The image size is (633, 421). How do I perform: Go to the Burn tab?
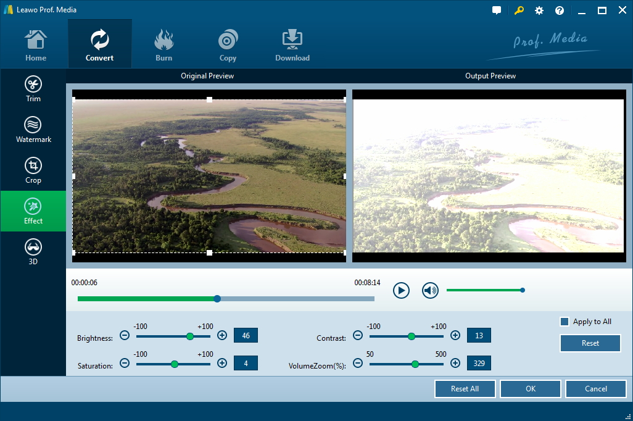(164, 44)
